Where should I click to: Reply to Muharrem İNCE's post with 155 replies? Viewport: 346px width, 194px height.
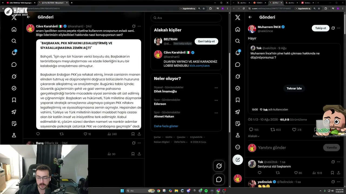[x=254, y=130]
